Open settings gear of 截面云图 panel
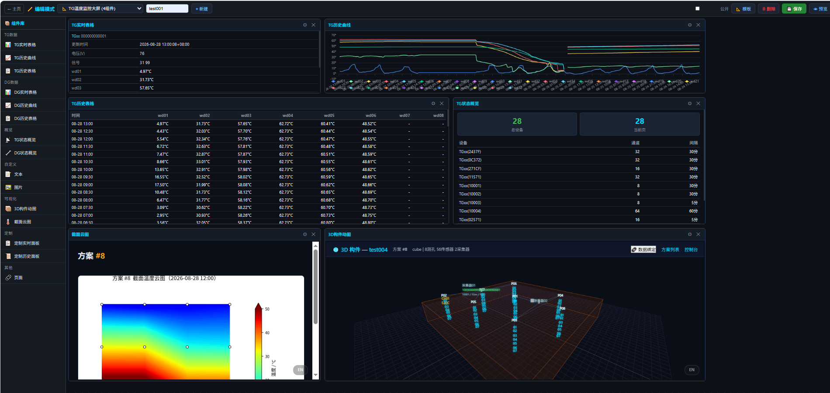The image size is (830, 393). [305, 235]
